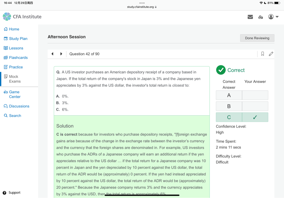The image size is (284, 198).
Task: Open Study Plan in the sidebar
Action: 18,39
